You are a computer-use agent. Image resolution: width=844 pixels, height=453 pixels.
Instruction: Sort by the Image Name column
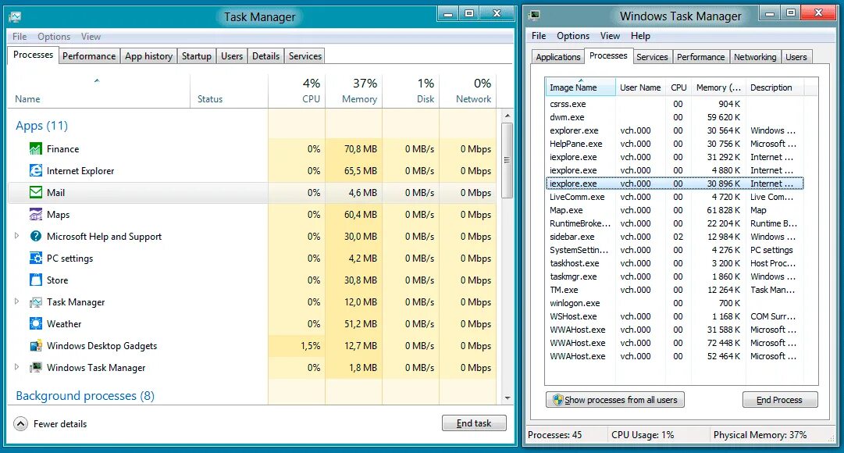[580, 87]
